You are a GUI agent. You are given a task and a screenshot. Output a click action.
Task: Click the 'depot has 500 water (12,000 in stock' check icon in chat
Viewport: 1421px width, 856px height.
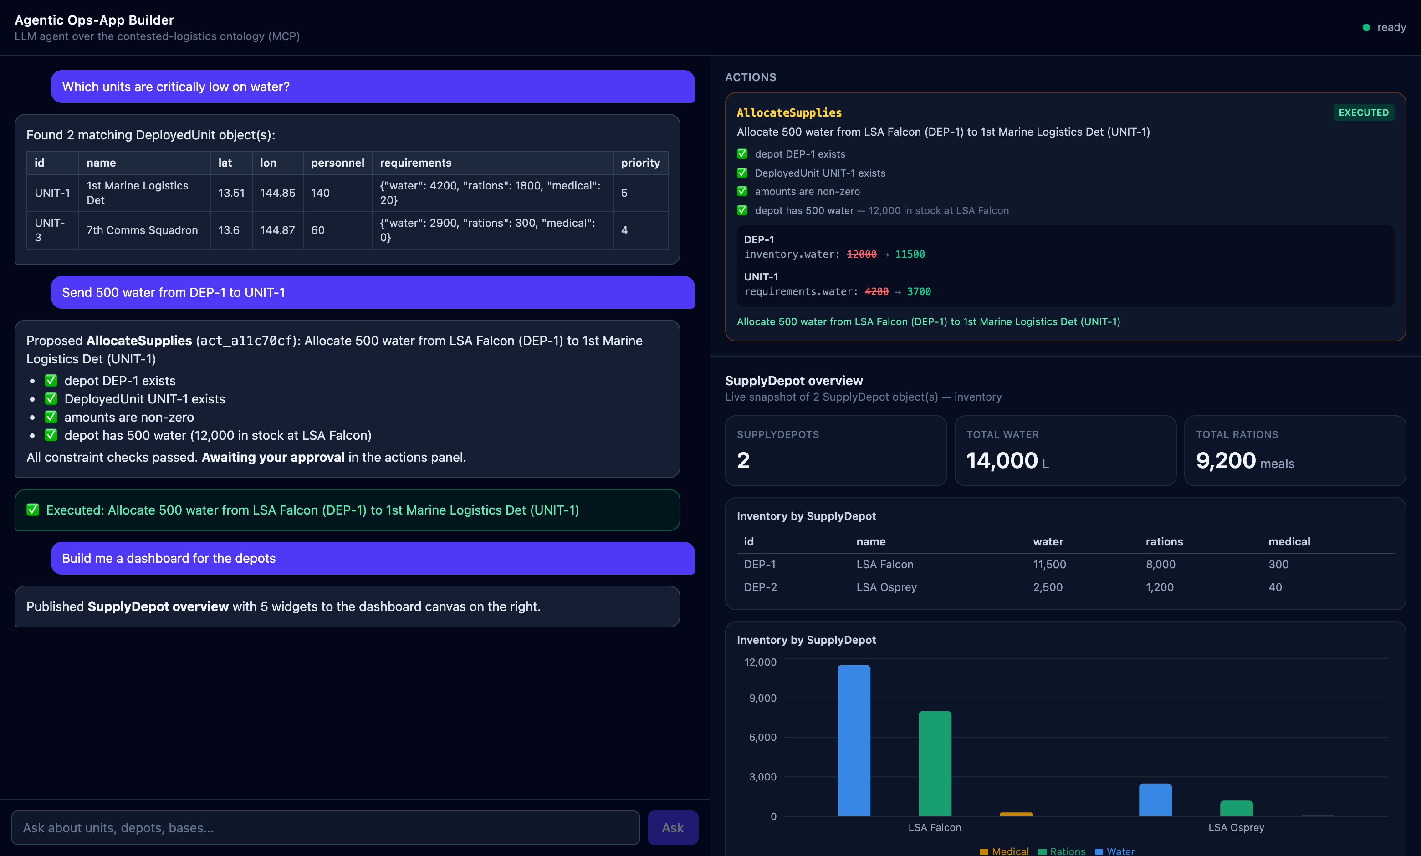coord(51,435)
